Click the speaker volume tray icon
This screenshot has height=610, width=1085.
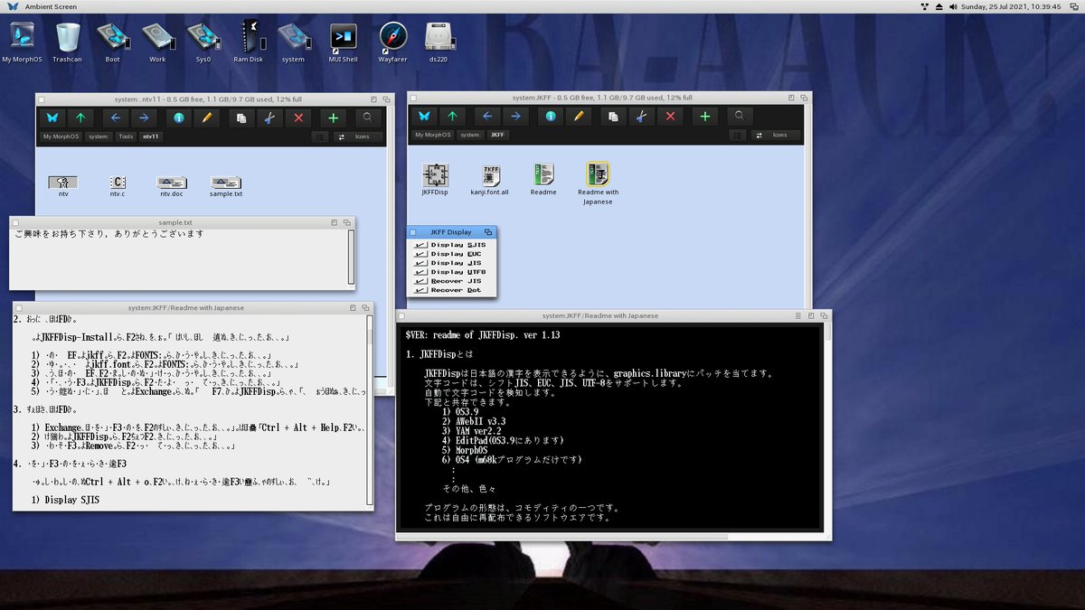pos(952,6)
